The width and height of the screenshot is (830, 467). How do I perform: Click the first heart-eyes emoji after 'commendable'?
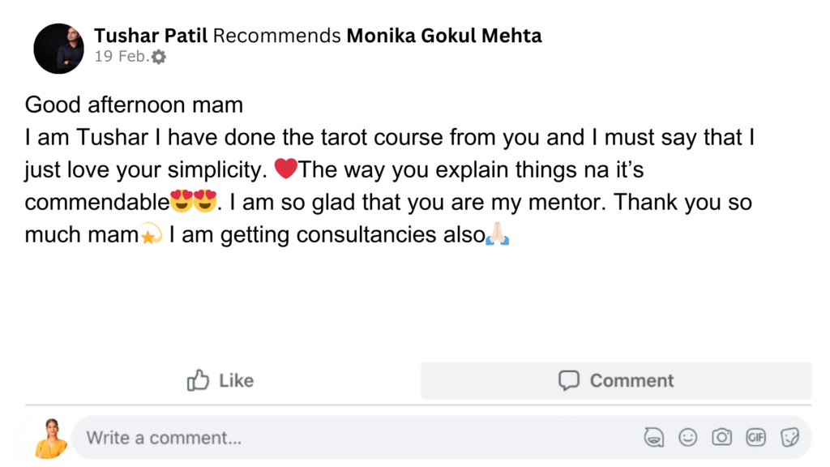(182, 202)
